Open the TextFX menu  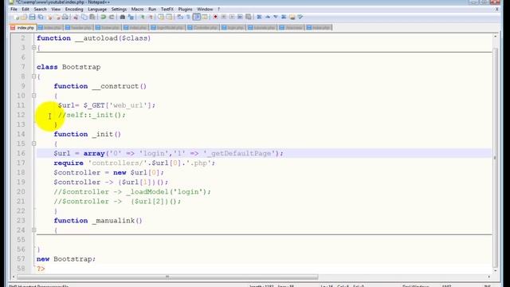click(167, 9)
